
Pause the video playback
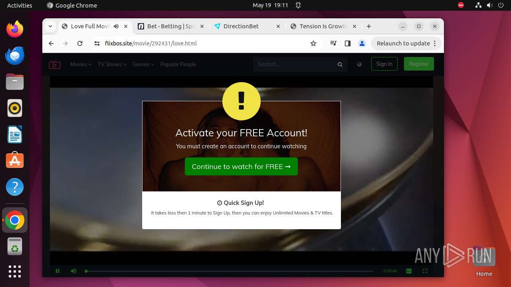[x=57, y=271]
